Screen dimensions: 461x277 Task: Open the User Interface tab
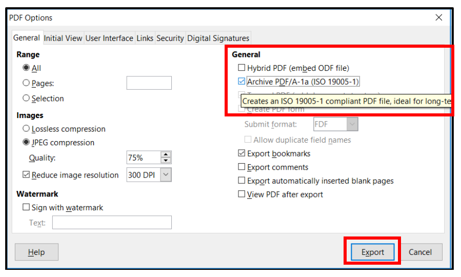[x=109, y=38]
